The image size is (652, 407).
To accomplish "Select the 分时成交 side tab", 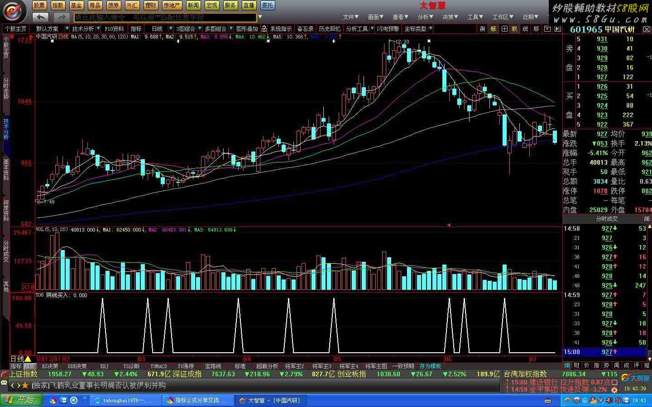I will (6, 251).
